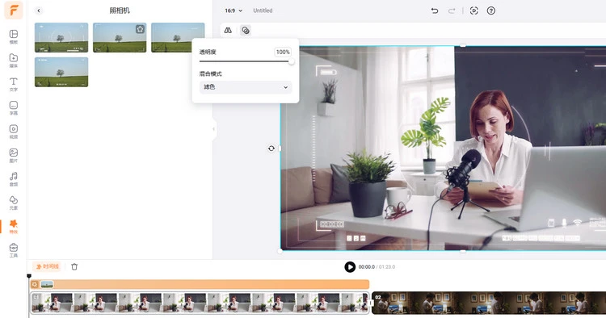606x318 pixels.
Task: Click the effect icon on orange track
Action: coord(35,284)
